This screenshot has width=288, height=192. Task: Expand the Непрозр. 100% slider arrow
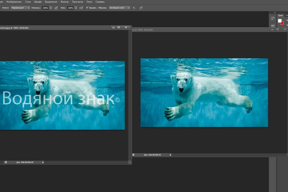(51, 8)
